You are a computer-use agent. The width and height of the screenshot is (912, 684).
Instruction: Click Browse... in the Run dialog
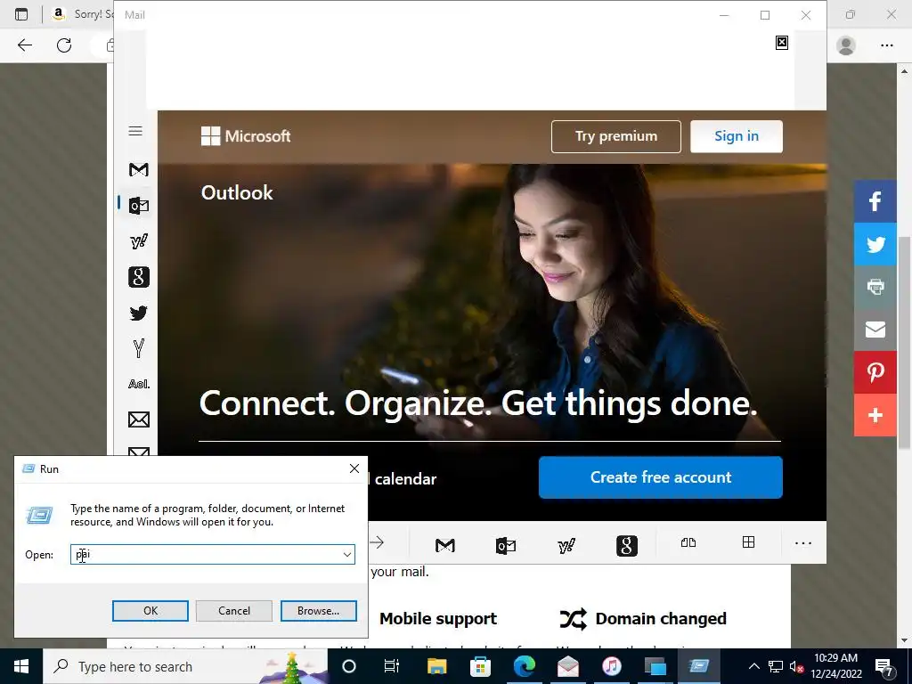coord(318,611)
